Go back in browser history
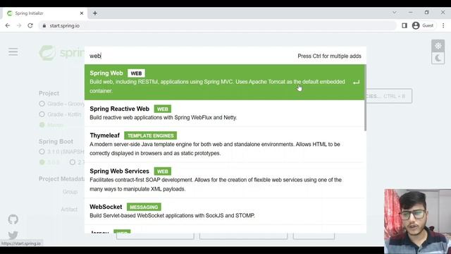451x254 pixels. pos(8,25)
